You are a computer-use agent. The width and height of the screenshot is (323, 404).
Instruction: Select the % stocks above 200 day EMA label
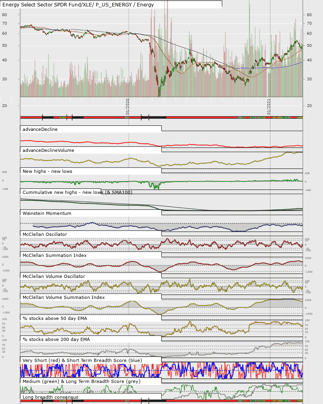pos(56,339)
